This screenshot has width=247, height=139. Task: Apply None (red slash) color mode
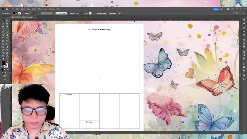(8, 69)
